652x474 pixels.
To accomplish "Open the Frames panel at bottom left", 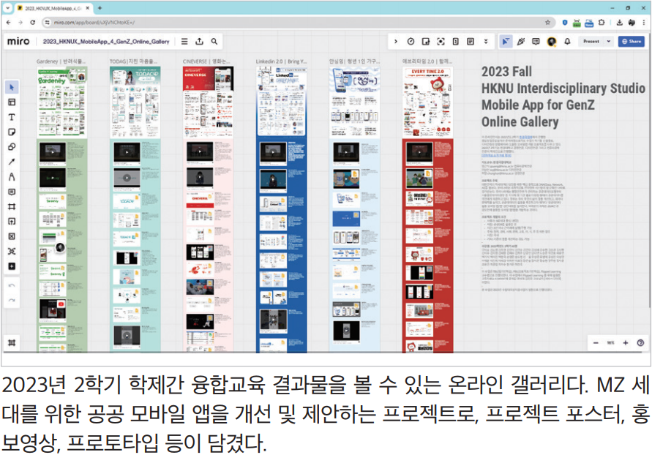I will 12,342.
